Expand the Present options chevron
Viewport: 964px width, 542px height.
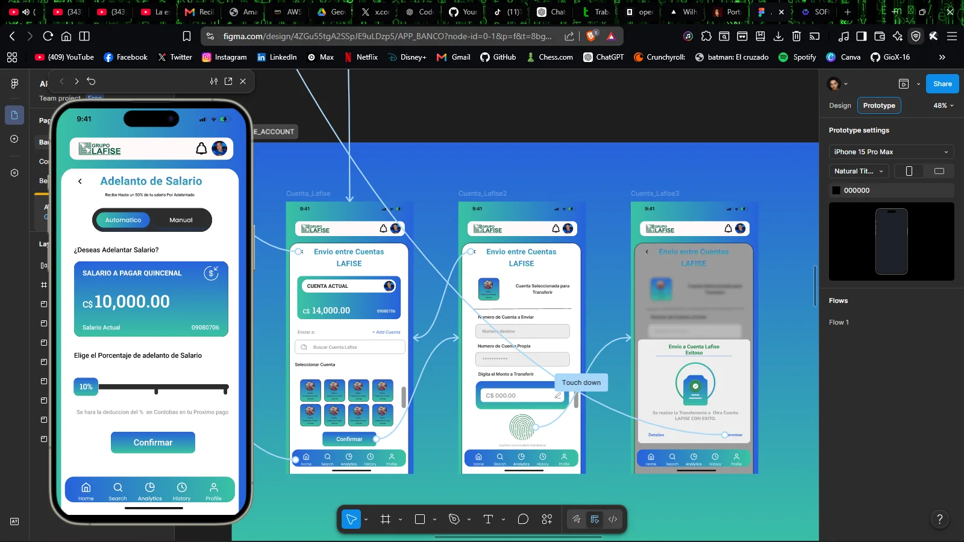(x=918, y=84)
